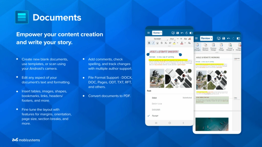Click the mobisystems logo

[26, 140]
